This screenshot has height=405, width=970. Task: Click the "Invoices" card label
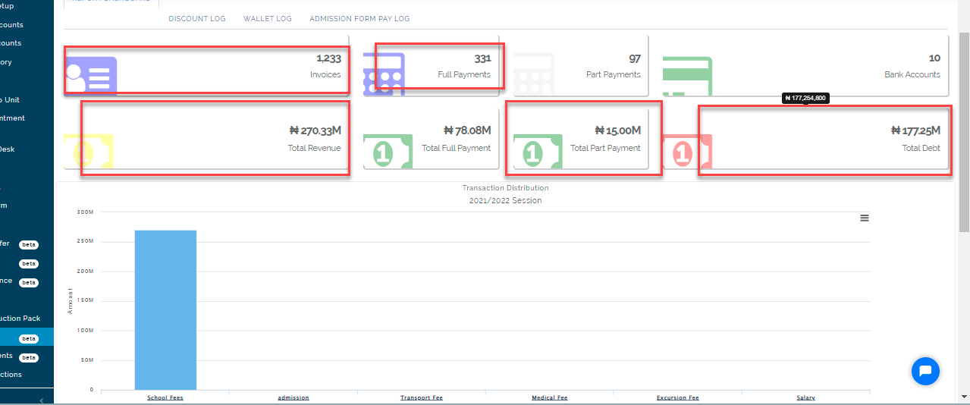325,74
